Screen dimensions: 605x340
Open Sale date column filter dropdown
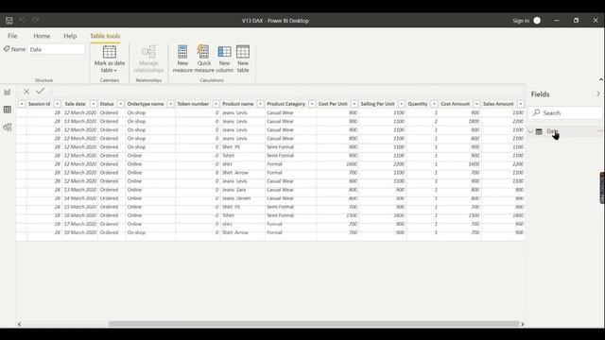pyautogui.click(x=94, y=104)
